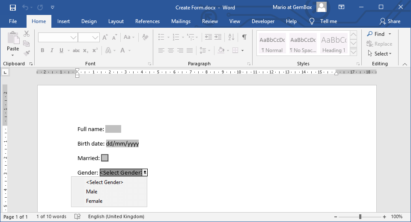Open the Developer tab
Image resolution: width=411 pixels, height=222 pixels.
tap(263, 21)
